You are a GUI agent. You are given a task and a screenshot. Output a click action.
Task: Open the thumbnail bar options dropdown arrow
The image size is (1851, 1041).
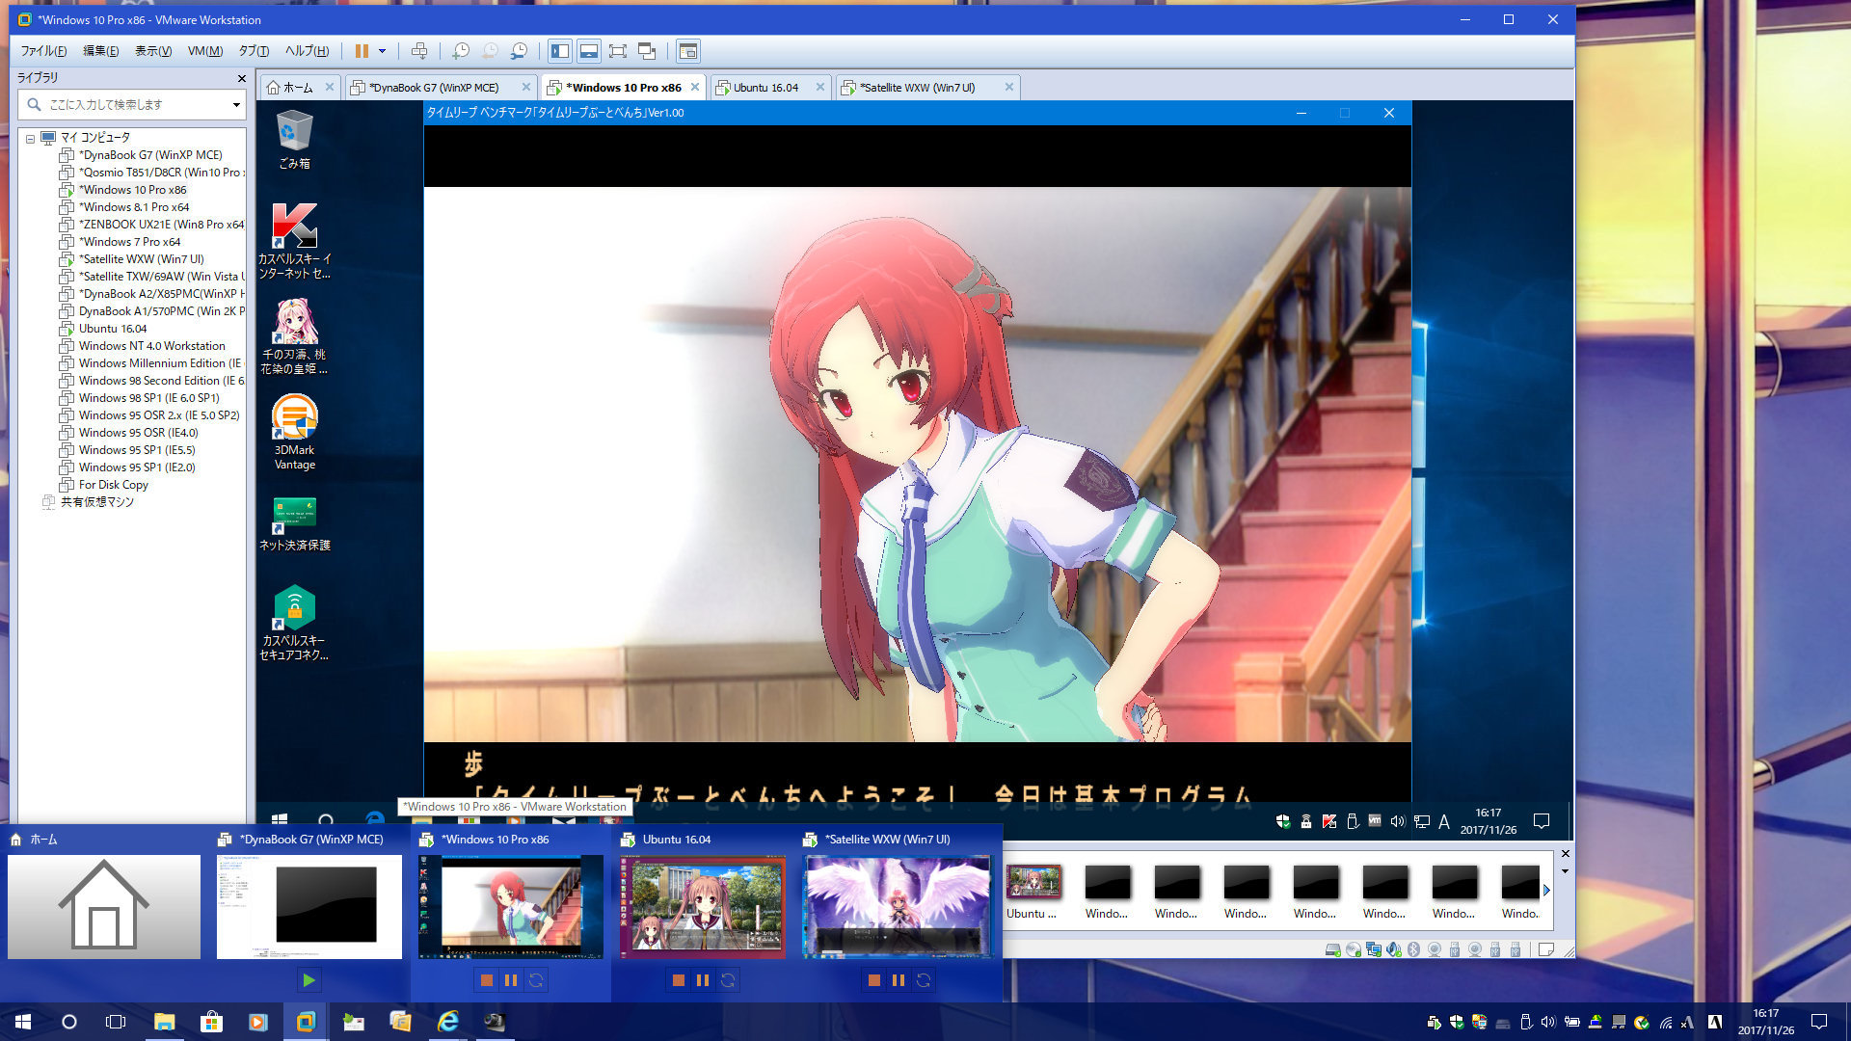tap(1565, 871)
